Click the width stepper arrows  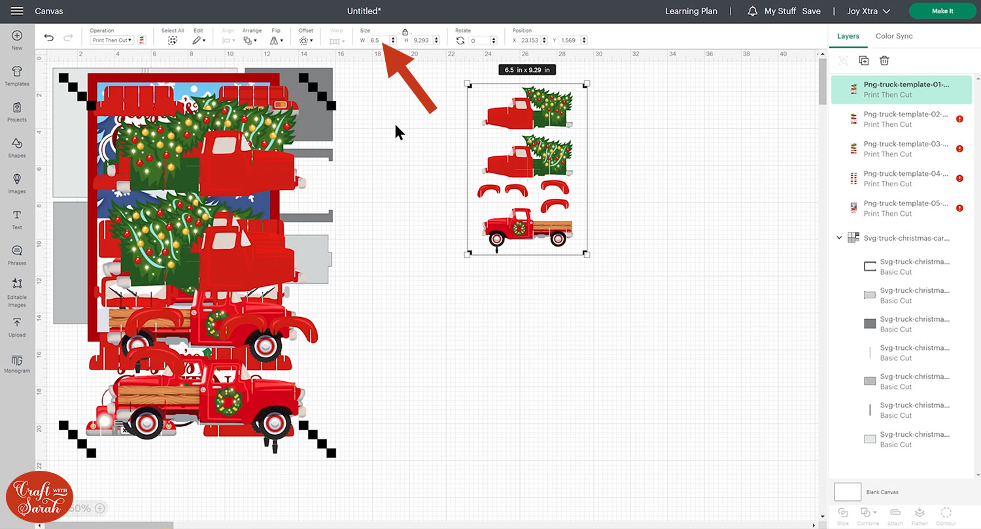click(393, 41)
